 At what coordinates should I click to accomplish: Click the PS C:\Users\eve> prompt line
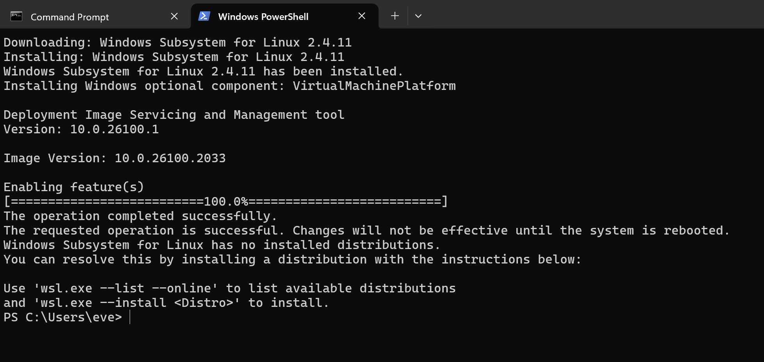[x=63, y=317]
